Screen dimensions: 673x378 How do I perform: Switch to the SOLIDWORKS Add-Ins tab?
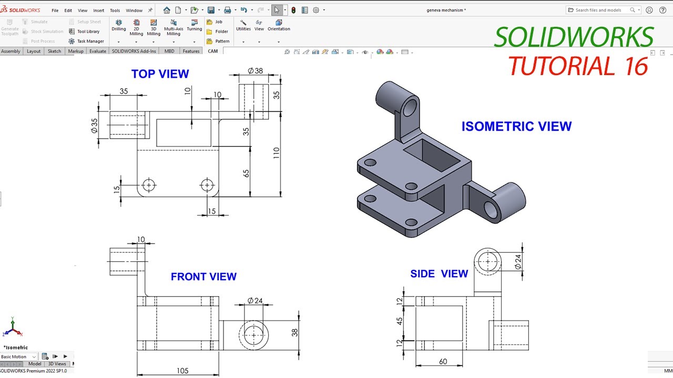tap(134, 51)
